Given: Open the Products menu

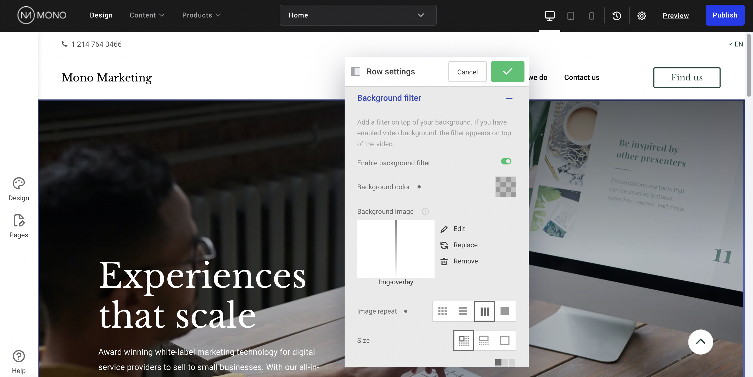Looking at the screenshot, I should click(201, 15).
